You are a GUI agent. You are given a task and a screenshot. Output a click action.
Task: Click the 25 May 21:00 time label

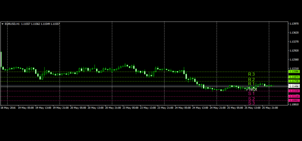(x=270, y=108)
